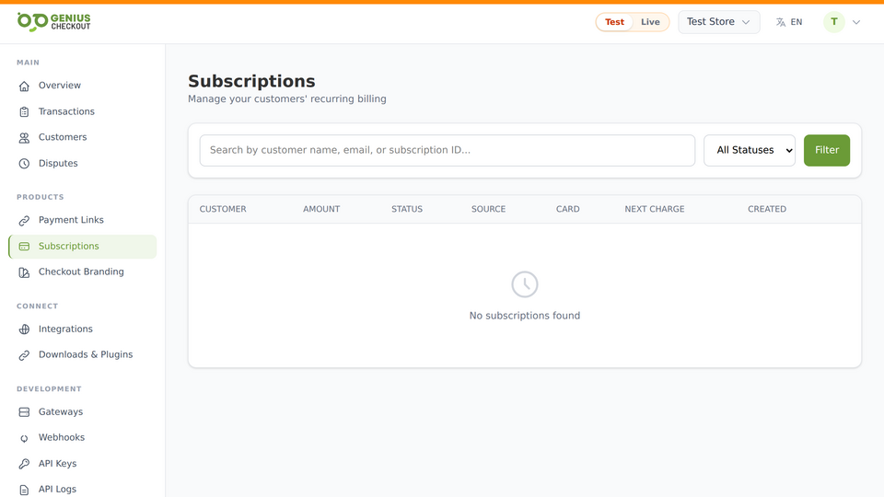The height and width of the screenshot is (497, 884).
Task: Click the API Keys key icon
Action: tap(24, 464)
